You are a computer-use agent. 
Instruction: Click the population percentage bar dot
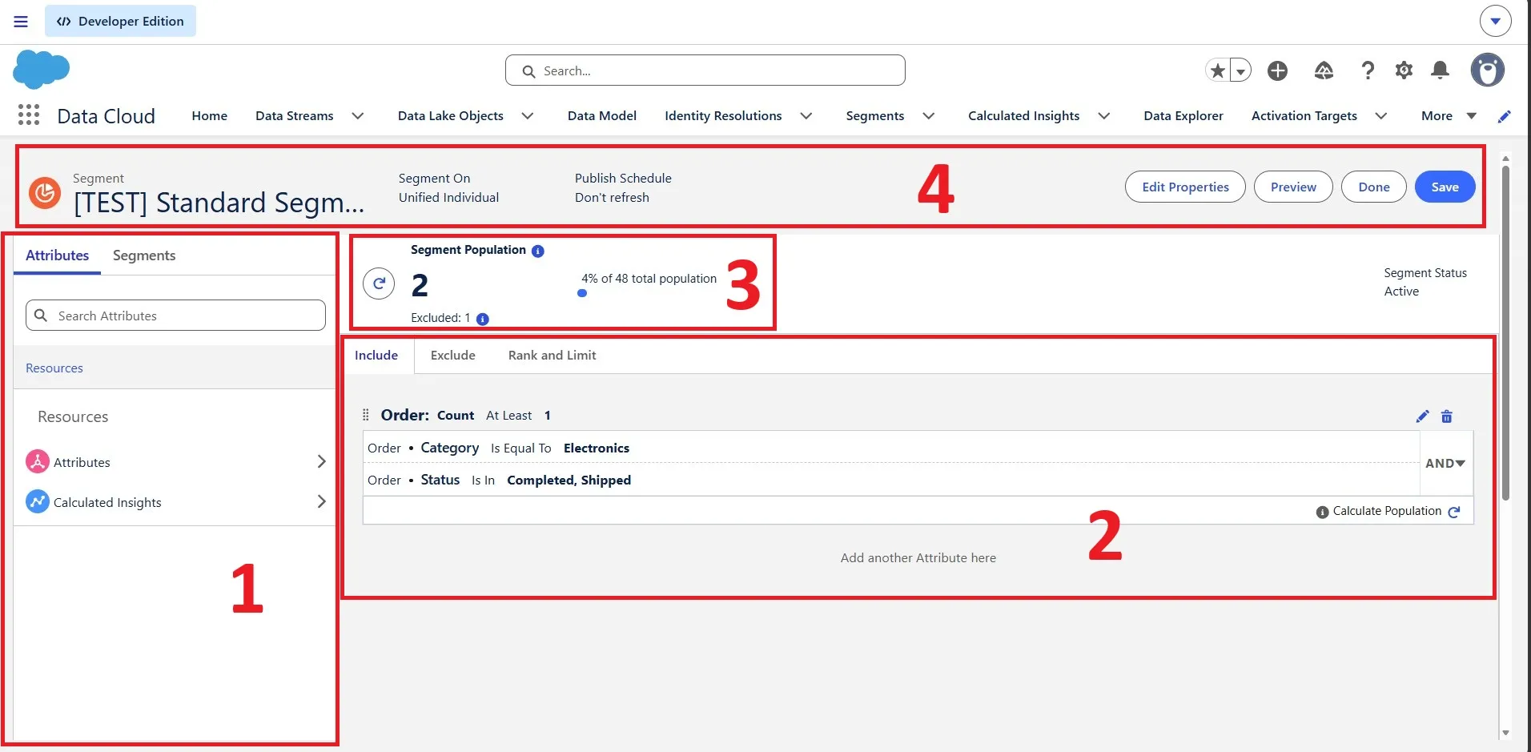(582, 293)
